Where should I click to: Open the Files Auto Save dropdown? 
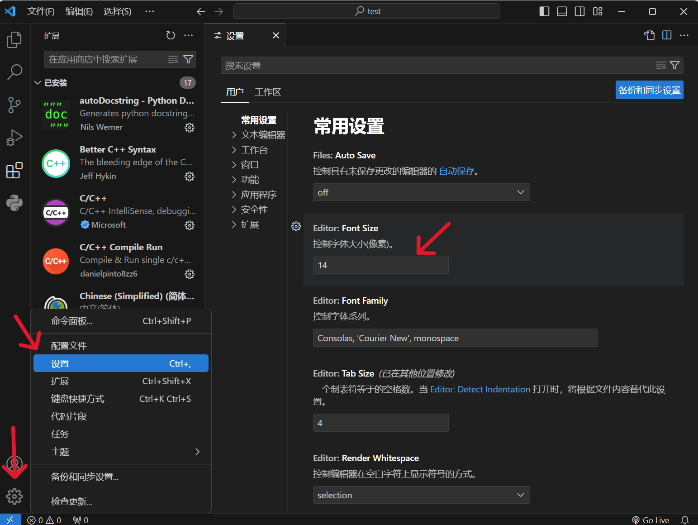421,192
